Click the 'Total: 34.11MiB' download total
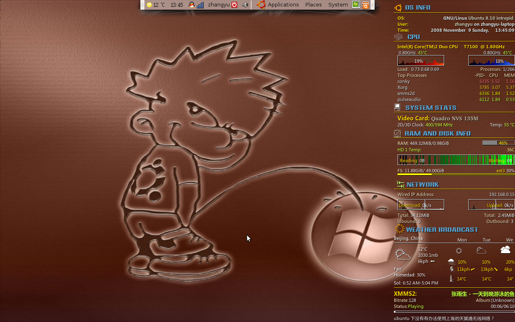The height and width of the screenshot is (322, 515). [x=413, y=215]
